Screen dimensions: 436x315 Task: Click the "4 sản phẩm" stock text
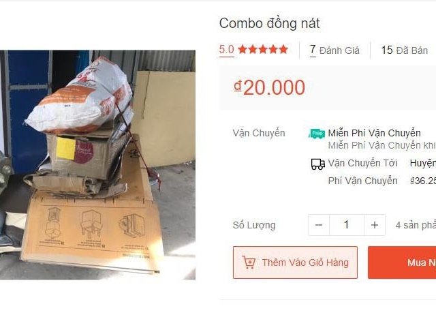(x=415, y=225)
